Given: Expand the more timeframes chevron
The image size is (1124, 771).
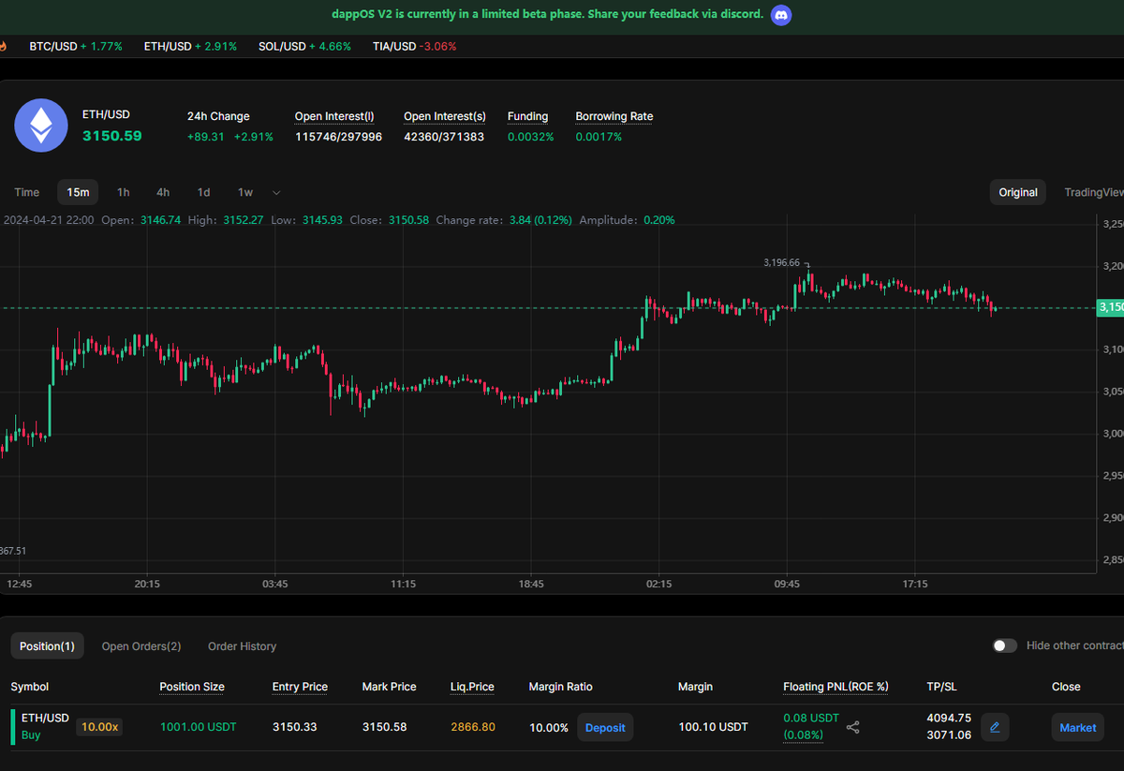Looking at the screenshot, I should pos(276,192).
